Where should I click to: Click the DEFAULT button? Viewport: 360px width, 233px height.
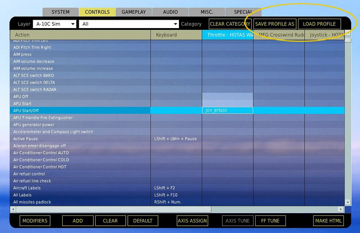point(143,221)
